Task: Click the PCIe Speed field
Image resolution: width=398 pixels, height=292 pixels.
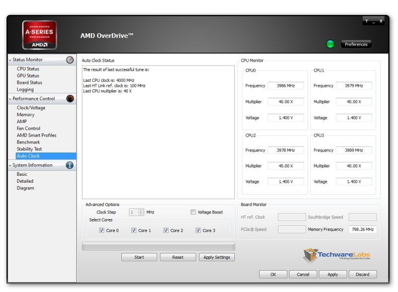Action: click(292, 229)
